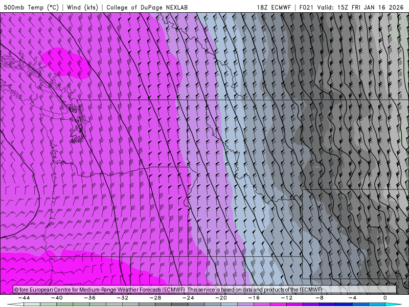
Task: Click the -36 color scale label
Action: coord(90,298)
